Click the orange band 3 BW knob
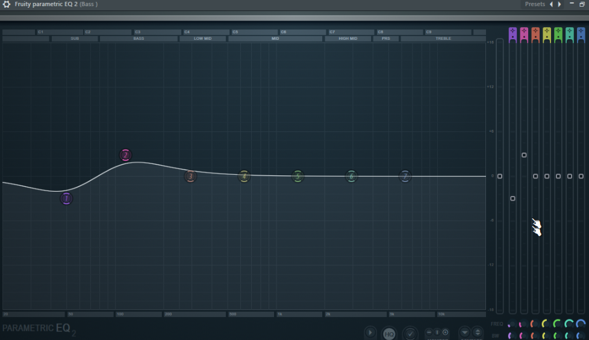Image resolution: width=589 pixels, height=340 pixels. coord(535,336)
